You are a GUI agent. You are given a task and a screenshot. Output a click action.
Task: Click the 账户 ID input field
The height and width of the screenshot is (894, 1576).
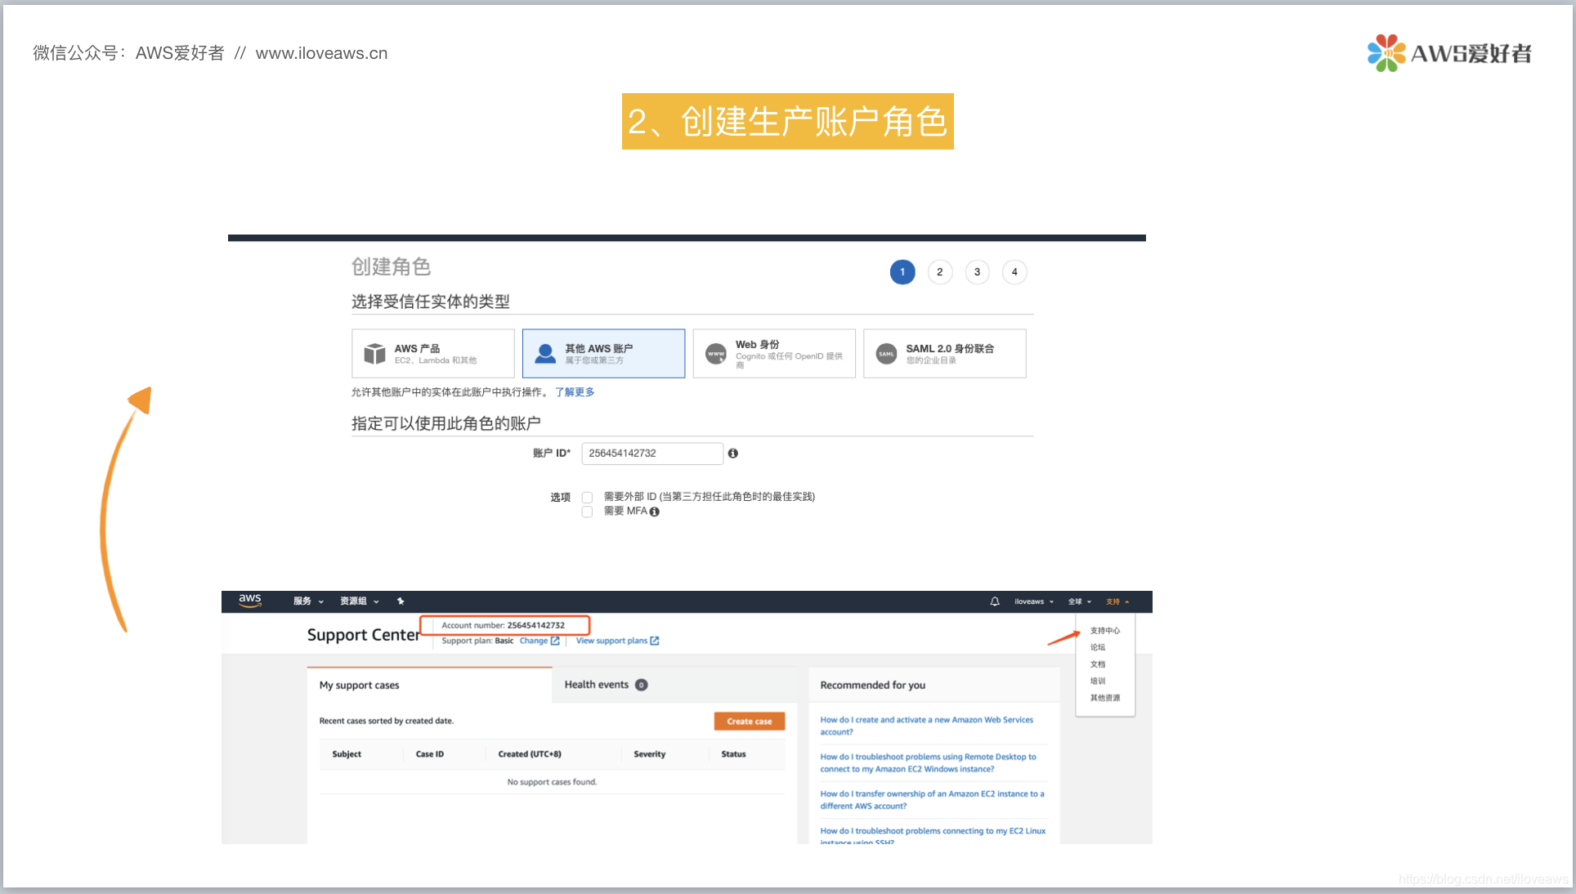651,453
